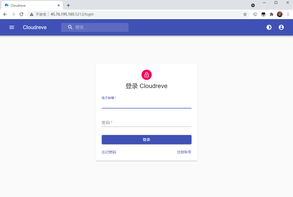Open the Chrome three-dot menu
The image size is (293, 197).
(288, 14)
